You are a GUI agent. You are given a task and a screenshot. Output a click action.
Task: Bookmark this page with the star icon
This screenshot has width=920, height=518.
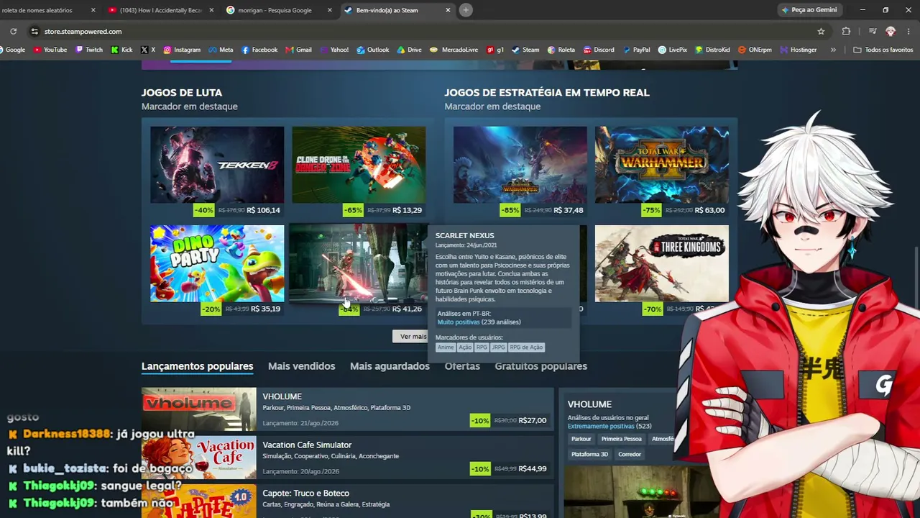point(821,31)
